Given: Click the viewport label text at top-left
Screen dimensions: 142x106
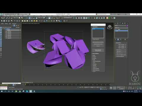Looking at the screenshot, I should point(31,24).
